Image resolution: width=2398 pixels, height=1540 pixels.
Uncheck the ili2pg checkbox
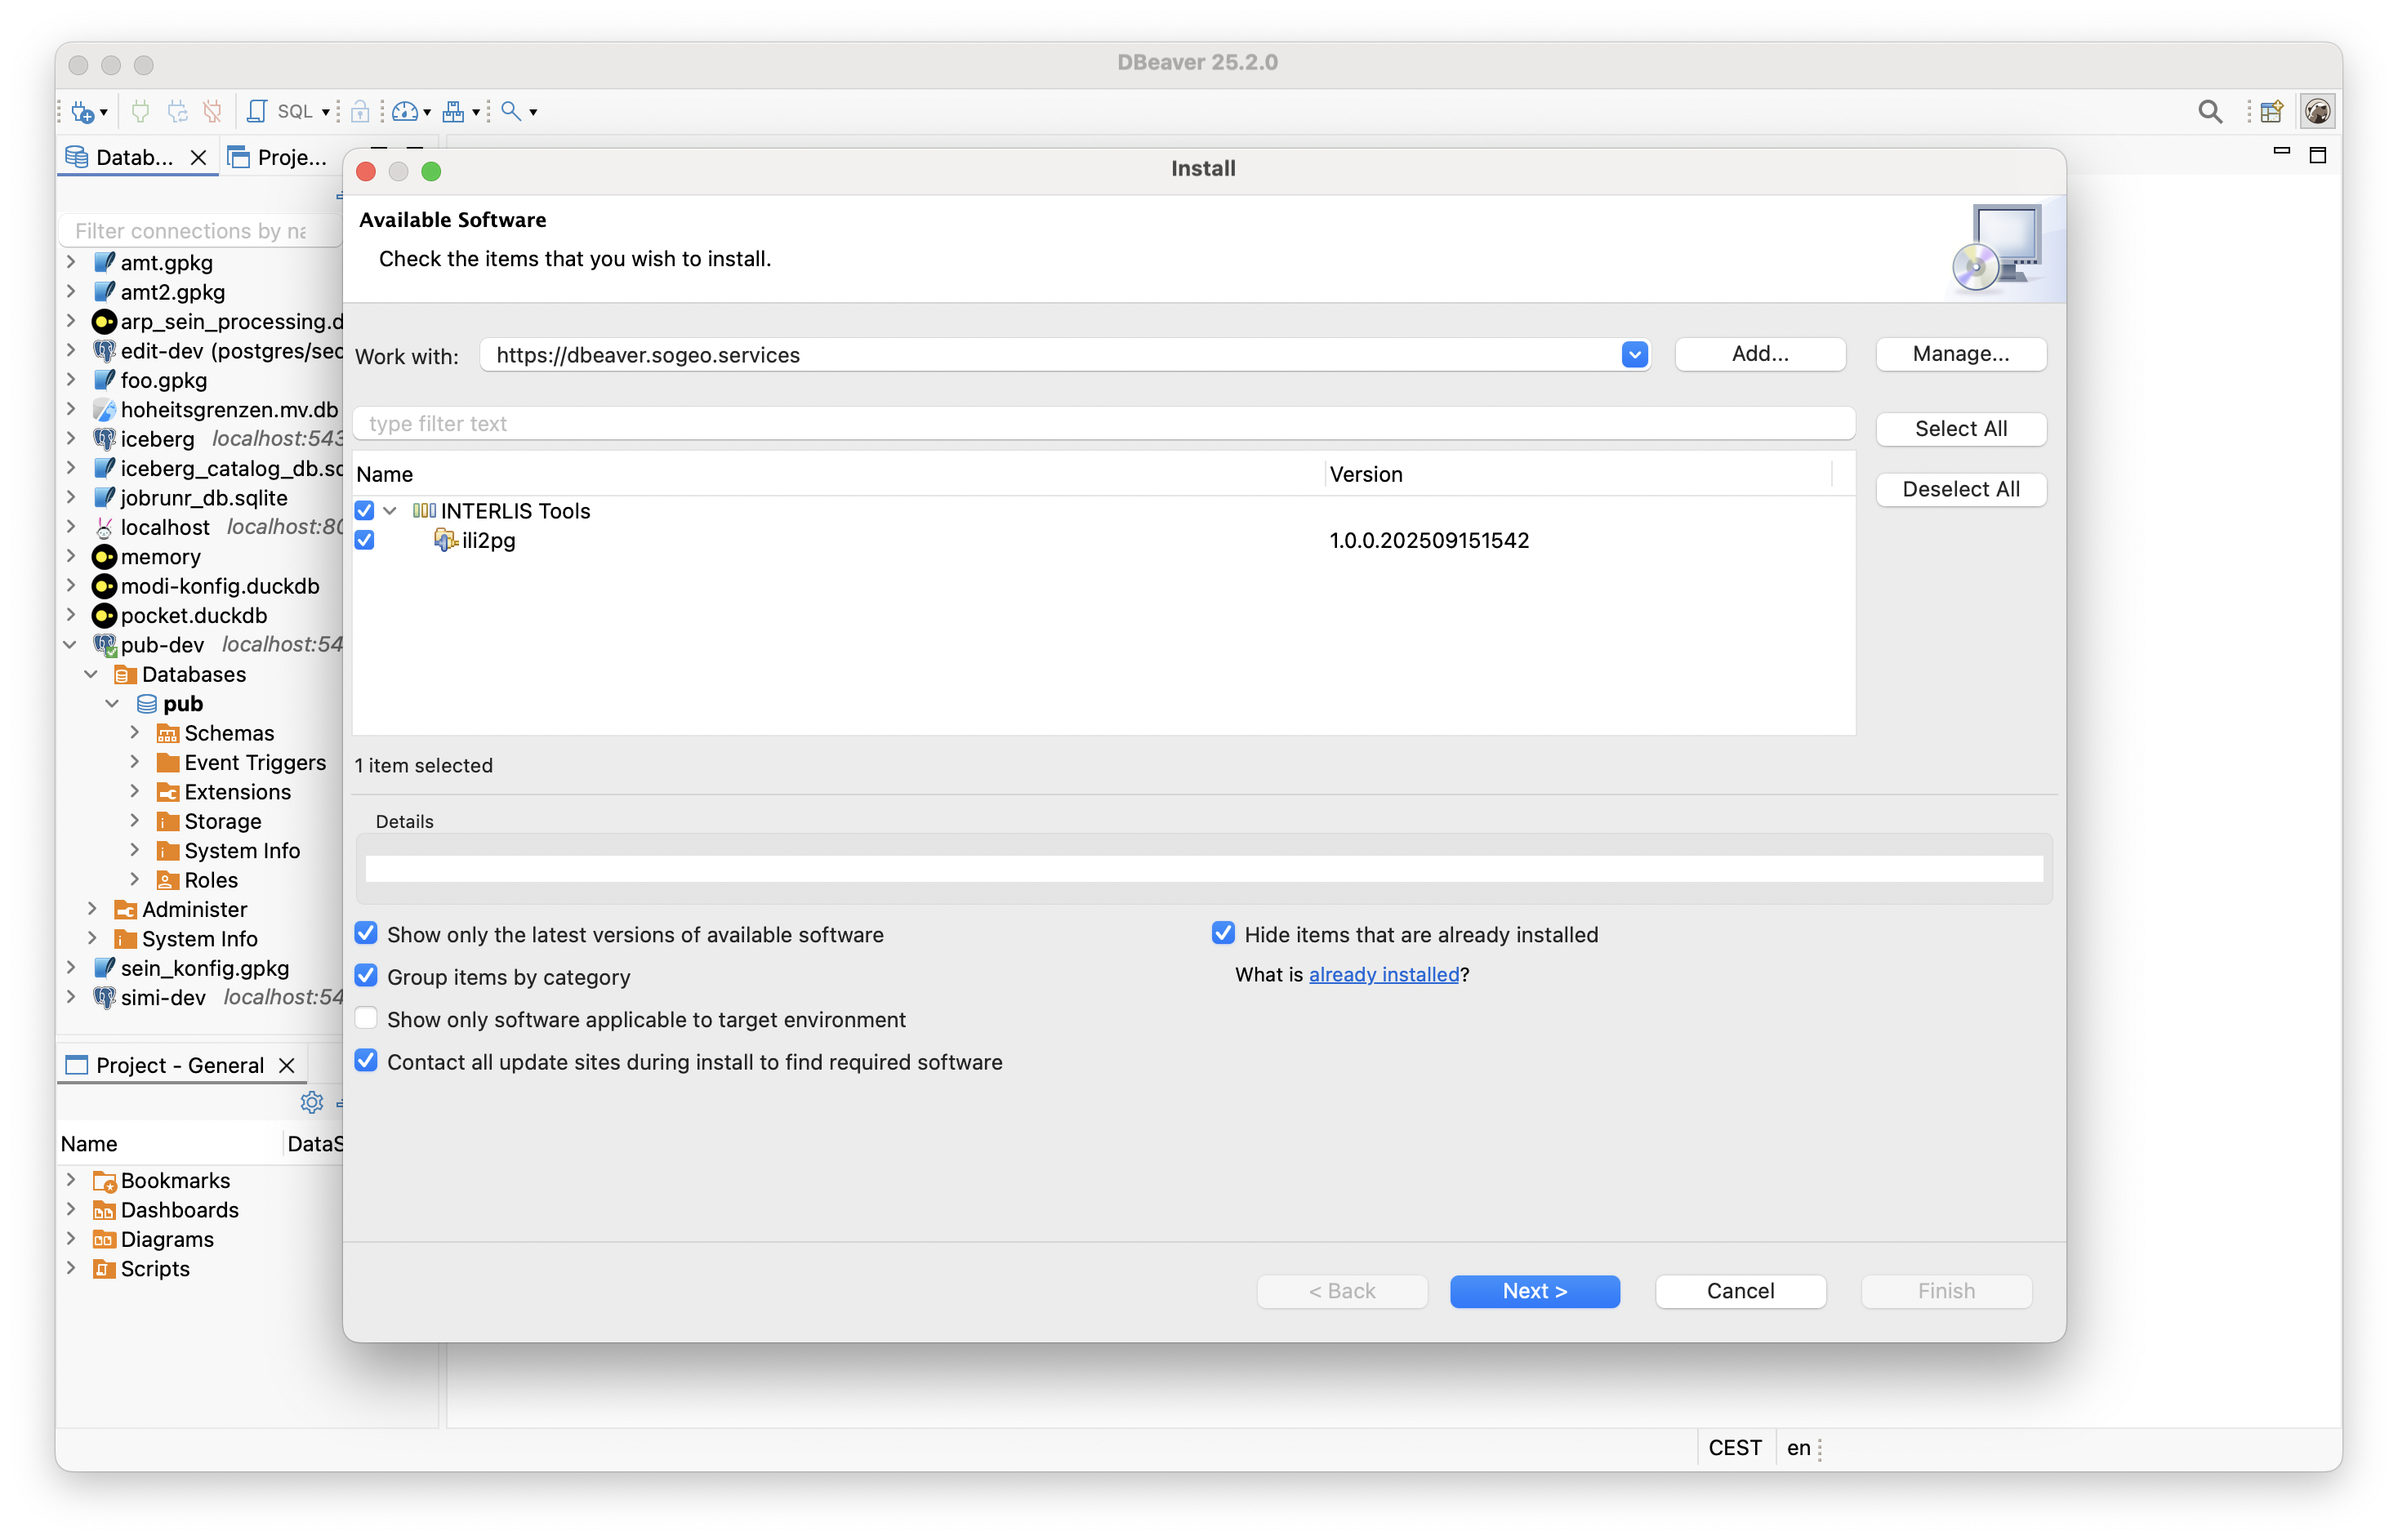(365, 540)
